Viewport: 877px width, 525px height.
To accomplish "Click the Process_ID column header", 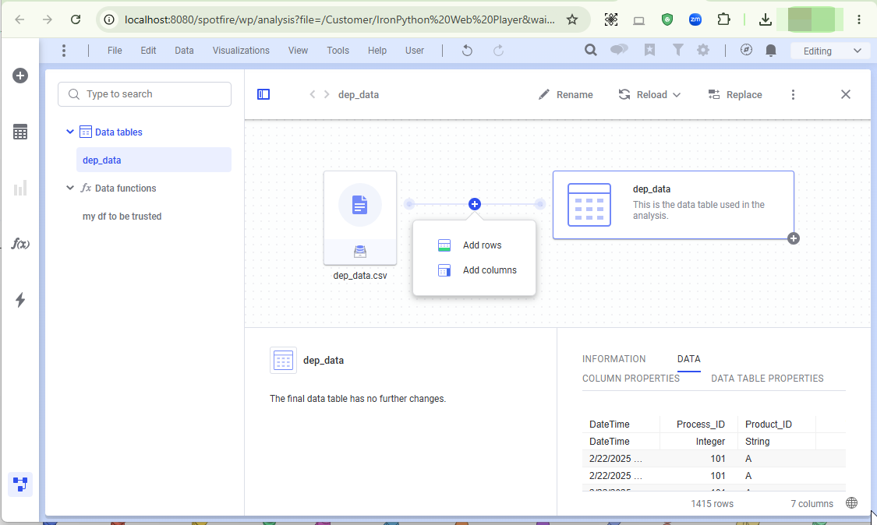I will [x=700, y=425].
